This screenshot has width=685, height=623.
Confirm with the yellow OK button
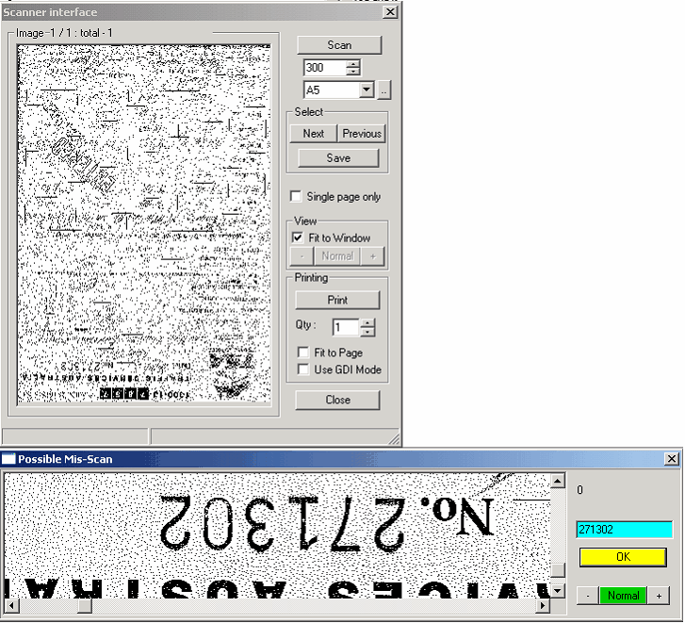pyautogui.click(x=623, y=557)
